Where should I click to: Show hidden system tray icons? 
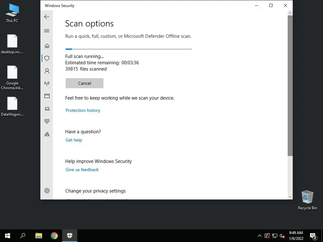coord(260,236)
